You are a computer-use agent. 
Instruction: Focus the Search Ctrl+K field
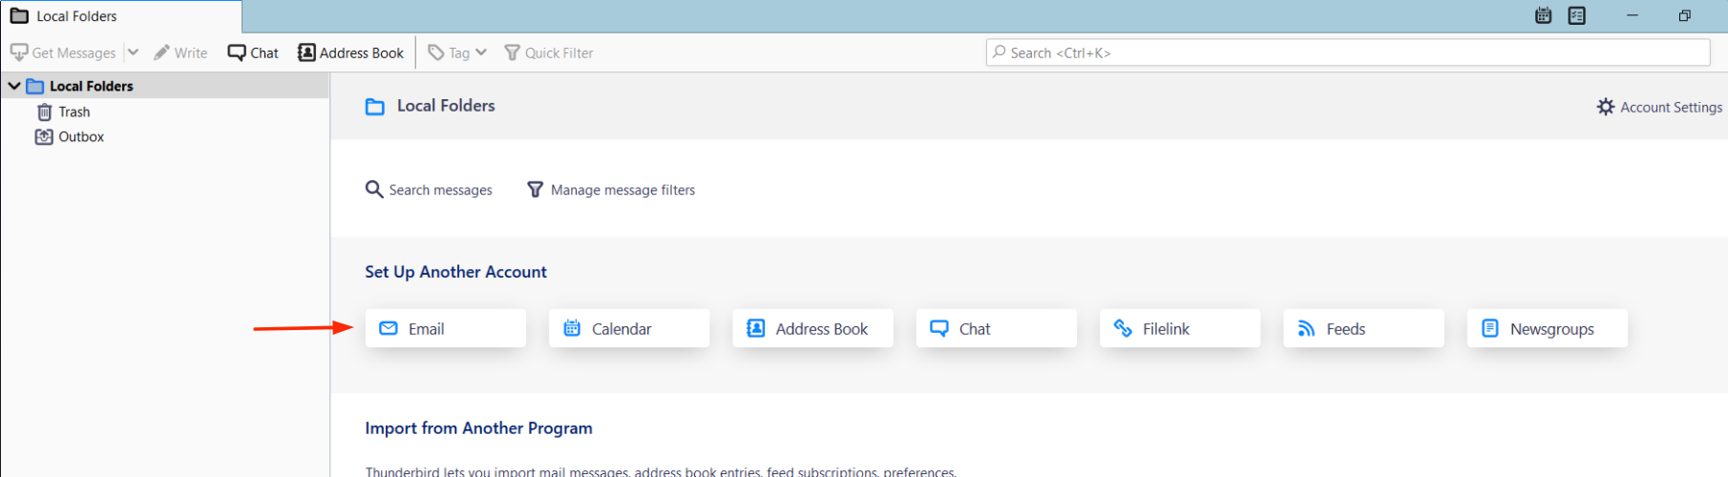tap(1347, 52)
